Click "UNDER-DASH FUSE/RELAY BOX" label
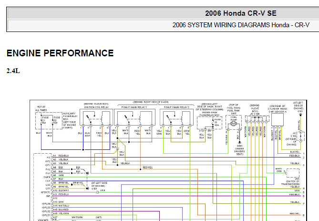This screenshot has height=221, width=319. [x=209, y=114]
